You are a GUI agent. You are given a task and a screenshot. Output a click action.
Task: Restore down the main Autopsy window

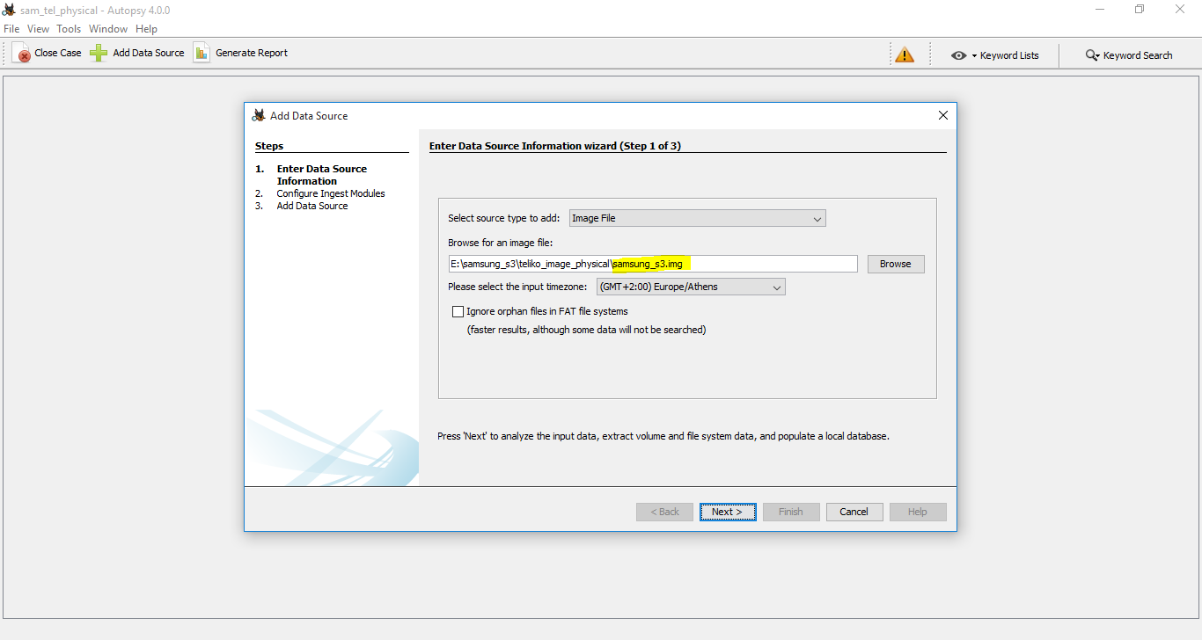click(1140, 10)
